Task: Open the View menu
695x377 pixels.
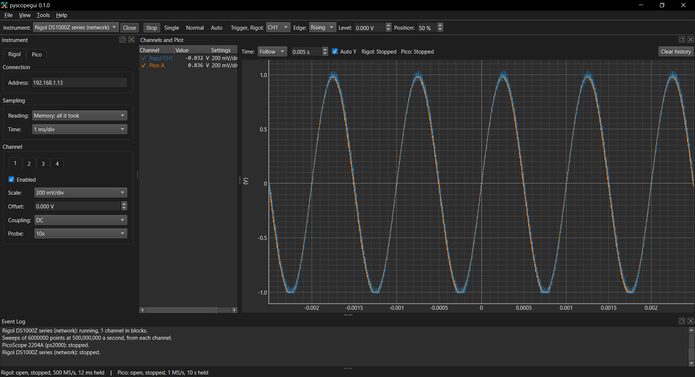Action: pos(25,15)
